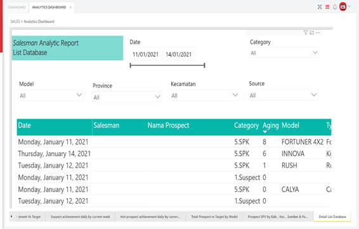Screen dimensions: 359x229
Task: Expand the Category dropdown
Action: point(284,53)
